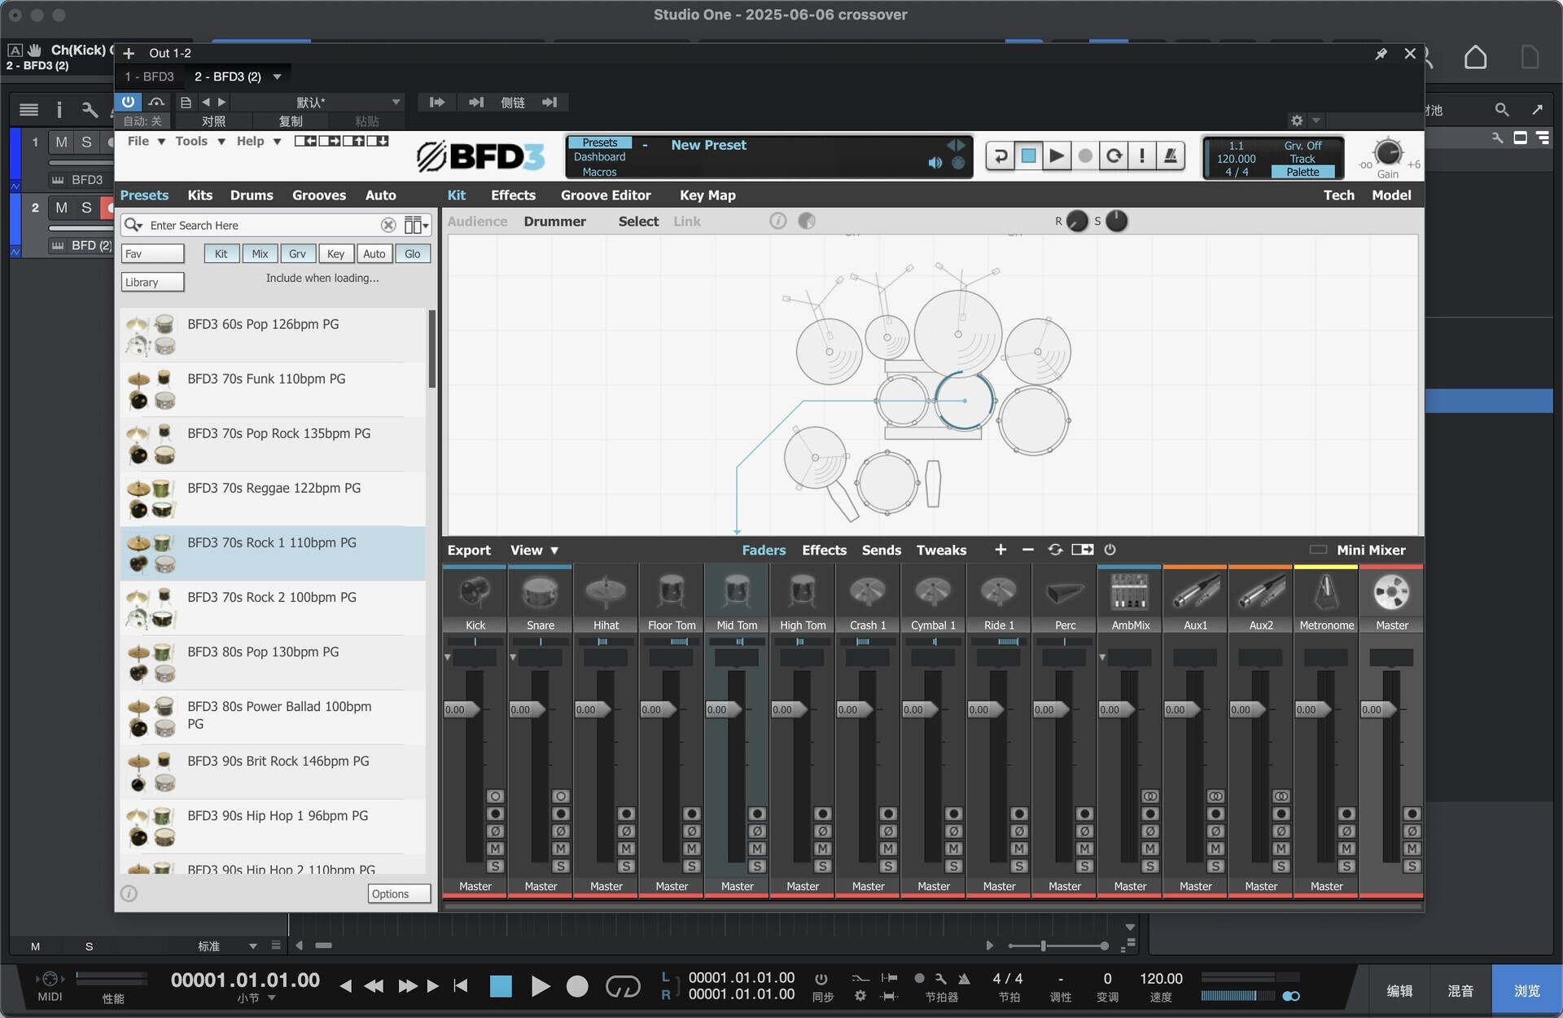Pin the plugin window
1563x1018 pixels.
pos(1381,54)
